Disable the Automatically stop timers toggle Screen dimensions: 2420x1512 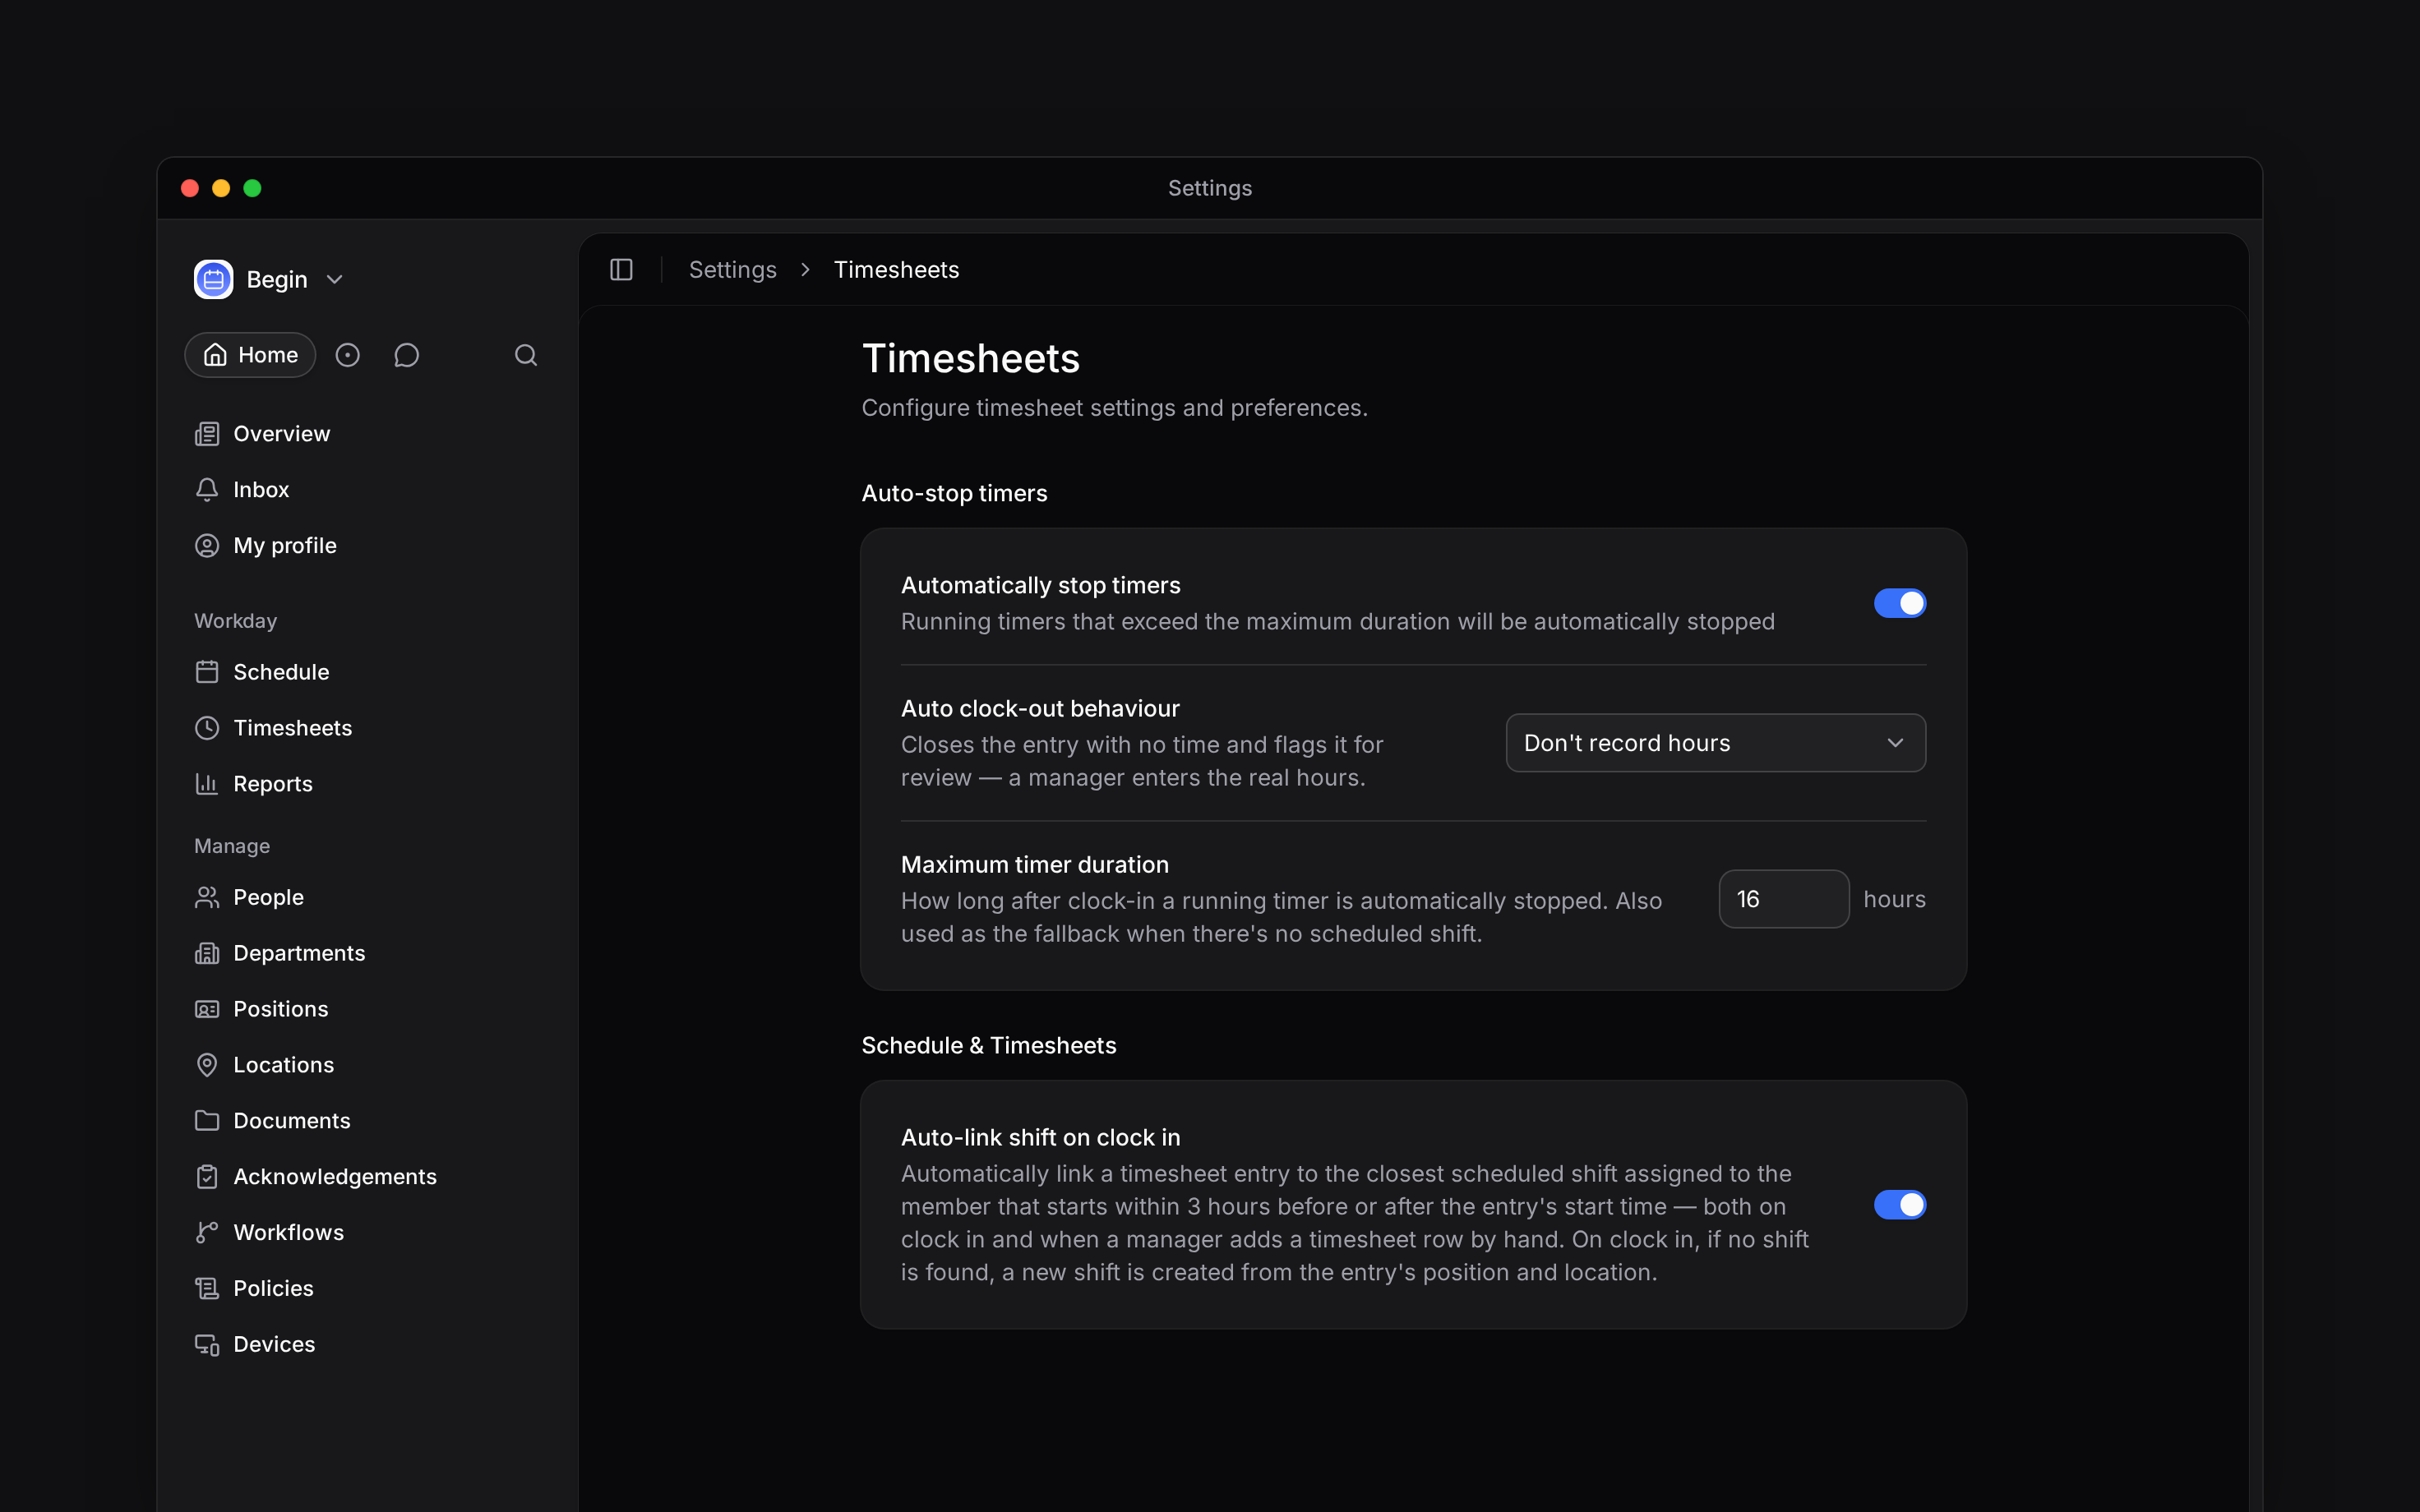[x=1899, y=603]
